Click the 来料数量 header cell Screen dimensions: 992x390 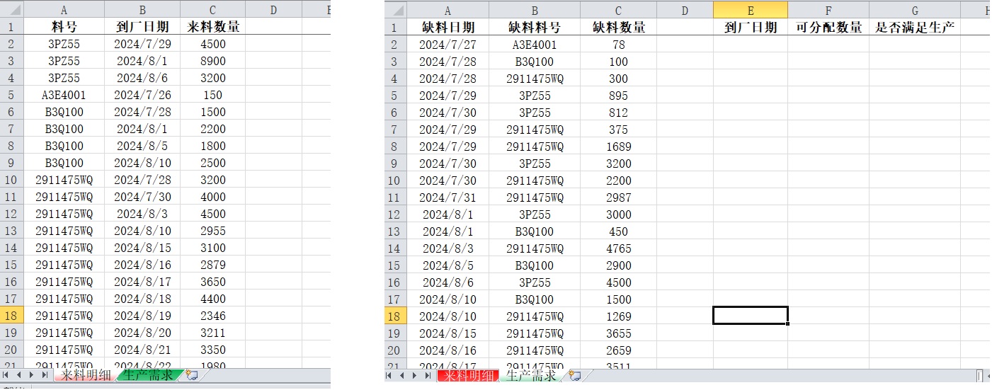[213, 26]
